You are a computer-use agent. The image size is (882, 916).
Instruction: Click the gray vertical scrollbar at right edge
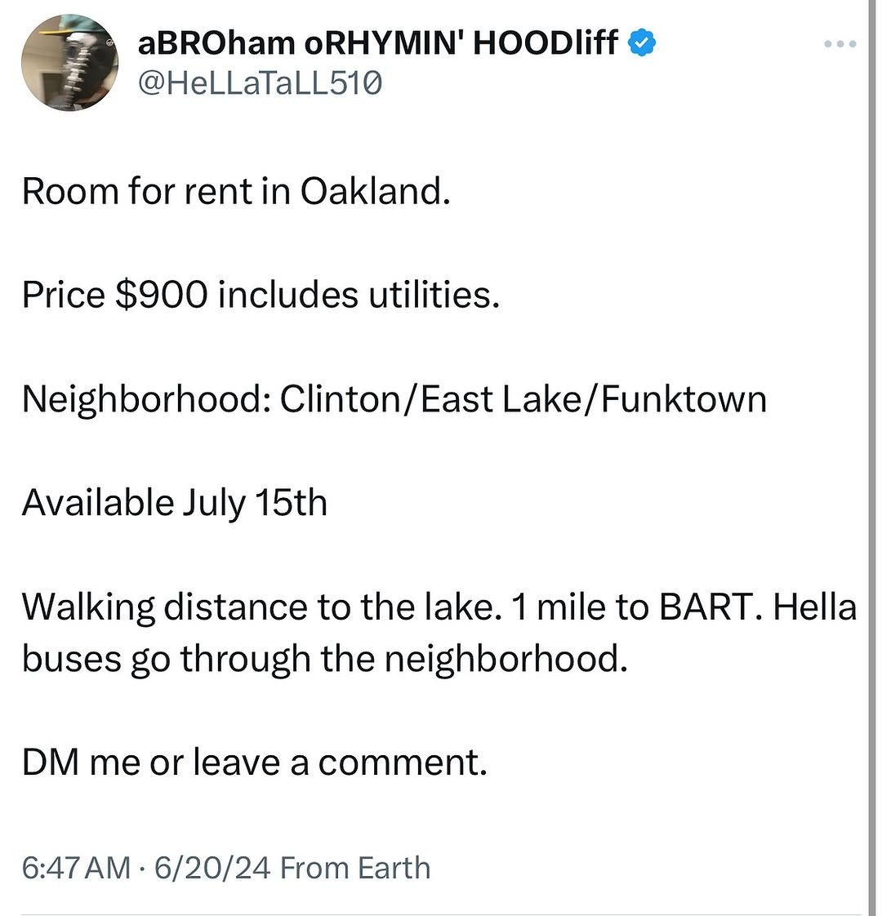click(871, 457)
